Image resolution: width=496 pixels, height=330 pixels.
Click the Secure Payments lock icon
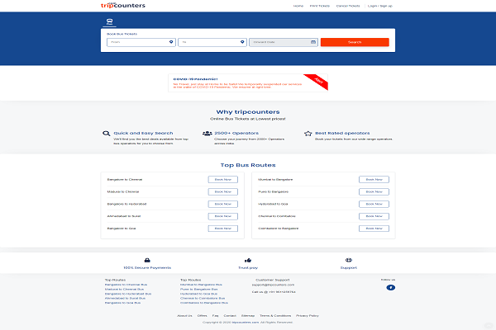click(147, 260)
